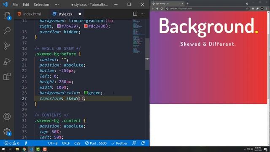
Task: Open the feedback icon in status bar
Action: tap(134, 143)
